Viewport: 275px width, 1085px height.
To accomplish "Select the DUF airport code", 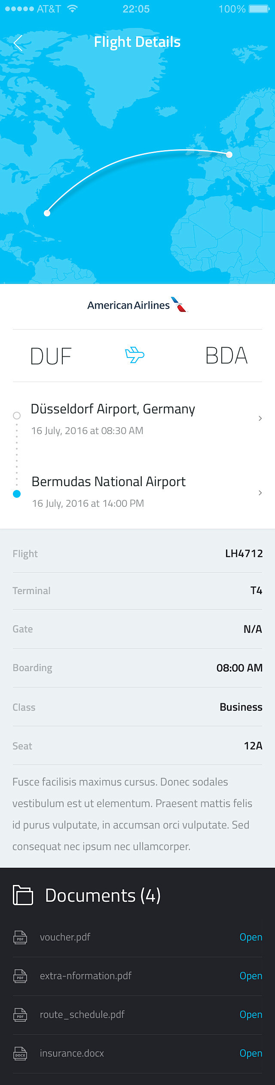I will click(51, 356).
